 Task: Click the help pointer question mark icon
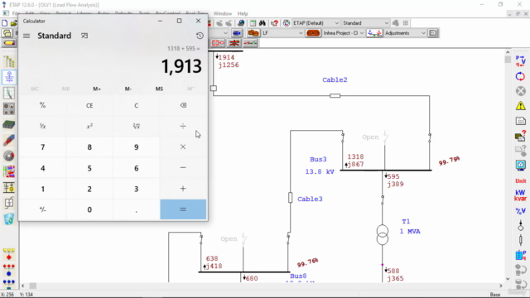coord(274,23)
